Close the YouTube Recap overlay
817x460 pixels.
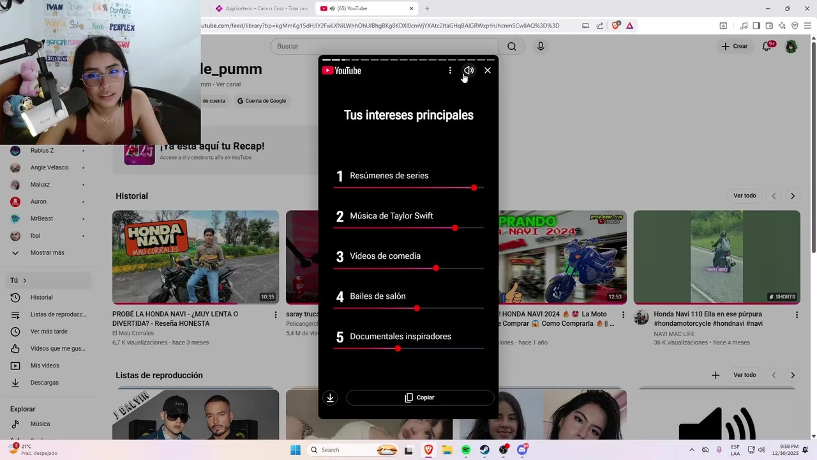(x=488, y=70)
